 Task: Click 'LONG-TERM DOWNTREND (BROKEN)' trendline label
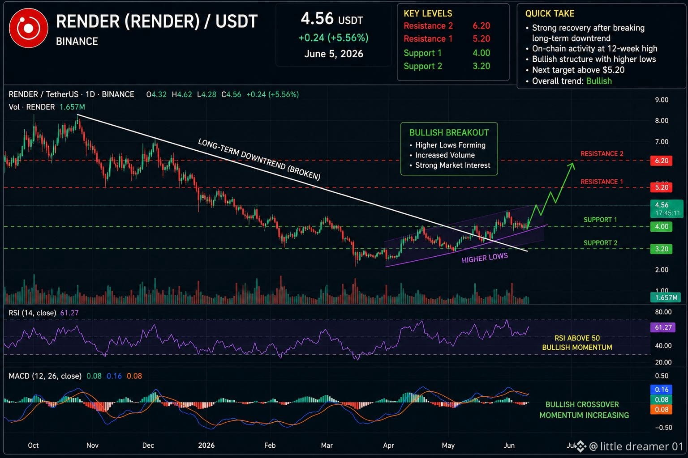pyautogui.click(x=259, y=160)
